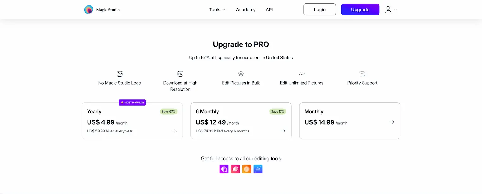The image size is (482, 194).
Task: Click the Magic Studio logo
Action: click(102, 9)
